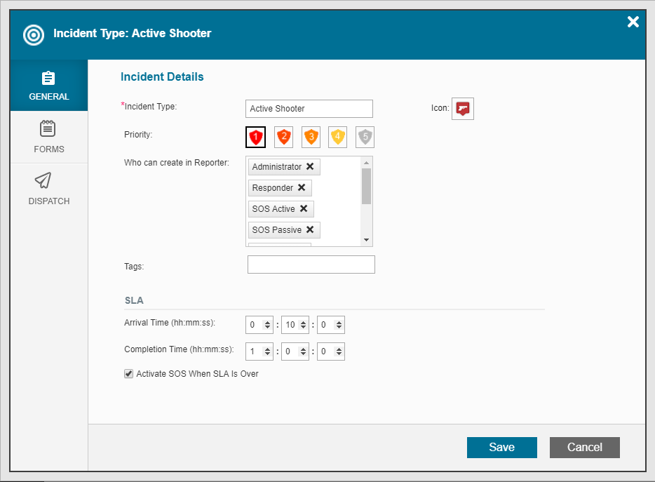
Task: Set priority to level 5
Action: click(x=365, y=137)
